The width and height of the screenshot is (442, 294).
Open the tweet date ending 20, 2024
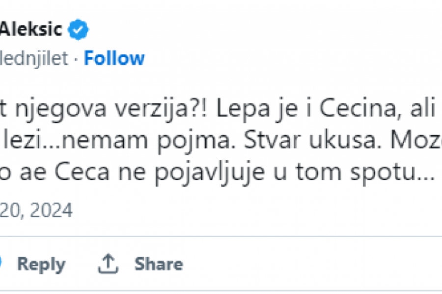[36, 211]
